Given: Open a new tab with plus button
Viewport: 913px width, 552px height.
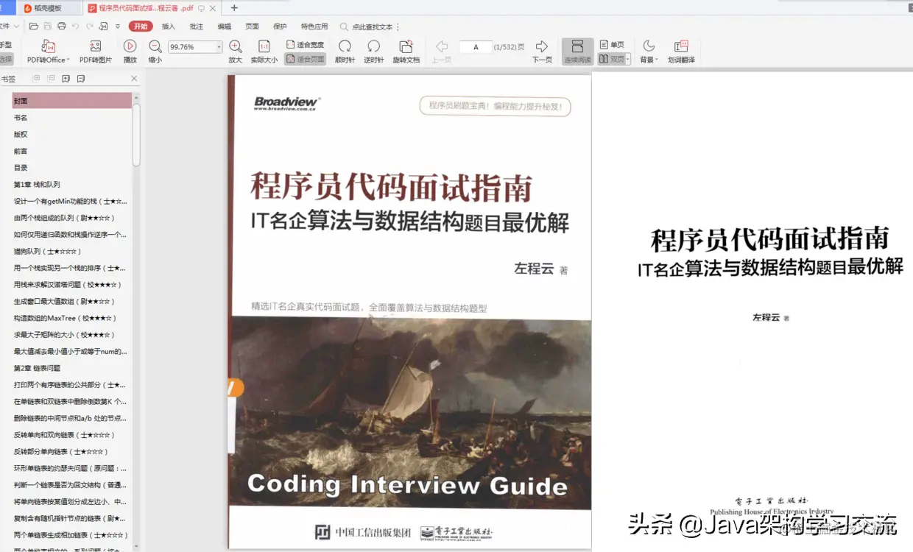Looking at the screenshot, I should [x=234, y=8].
